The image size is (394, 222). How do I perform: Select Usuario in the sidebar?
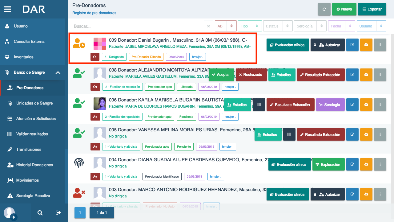point(32,26)
